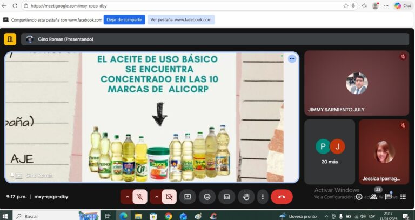Click the present screen button

[188, 197]
